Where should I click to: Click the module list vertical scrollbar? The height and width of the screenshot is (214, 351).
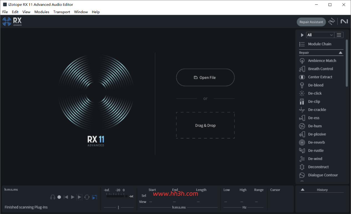[x=347, y=63]
